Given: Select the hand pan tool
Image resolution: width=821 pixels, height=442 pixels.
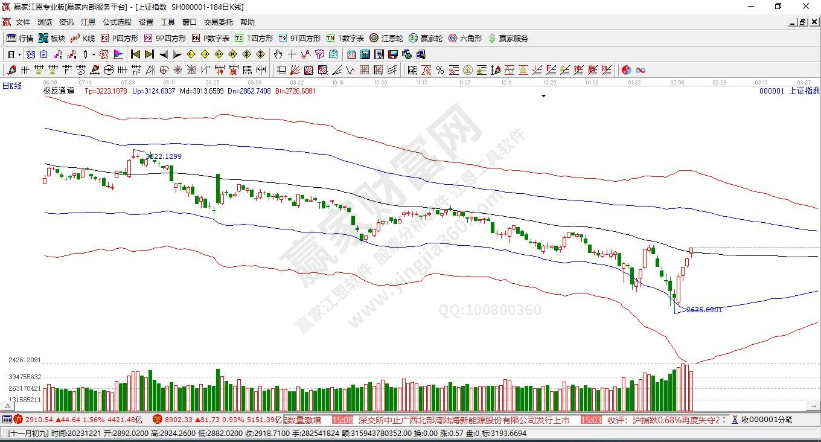Looking at the screenshot, I should 278,54.
